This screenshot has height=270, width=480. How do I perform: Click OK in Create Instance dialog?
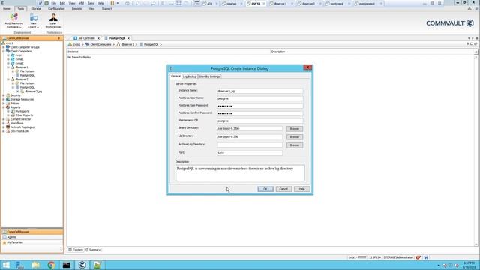tap(265, 189)
